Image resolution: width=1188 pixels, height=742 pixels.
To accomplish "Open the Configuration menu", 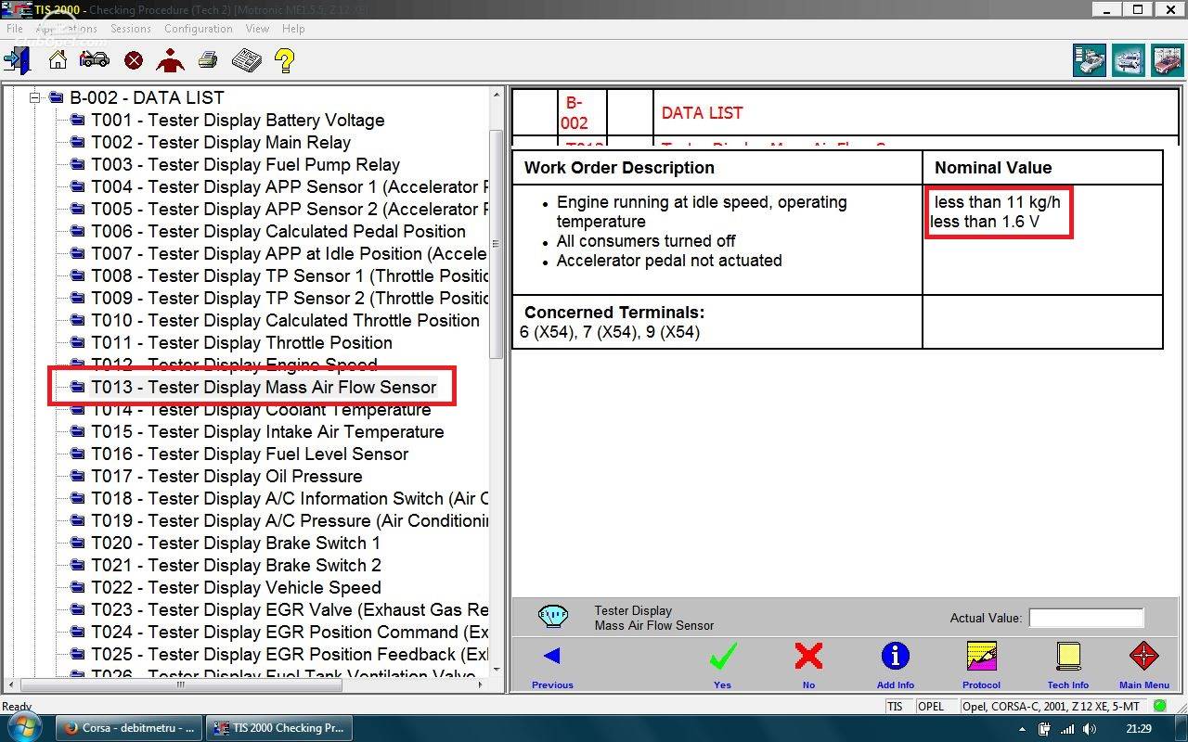I will click(x=199, y=29).
